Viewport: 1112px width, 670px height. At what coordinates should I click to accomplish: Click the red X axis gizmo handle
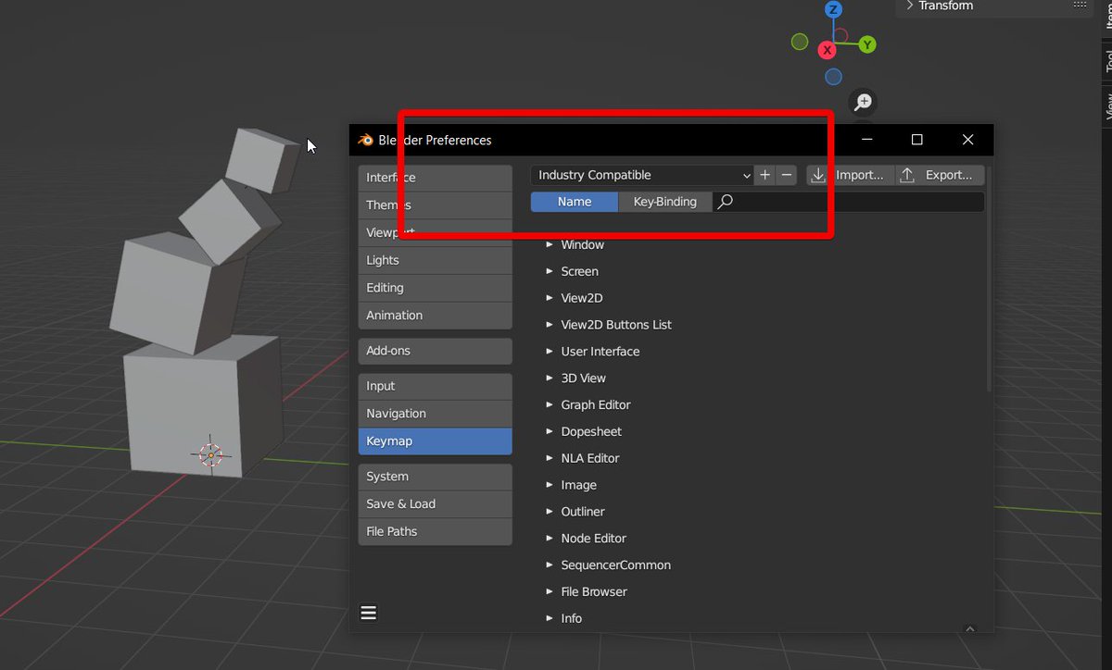point(828,50)
